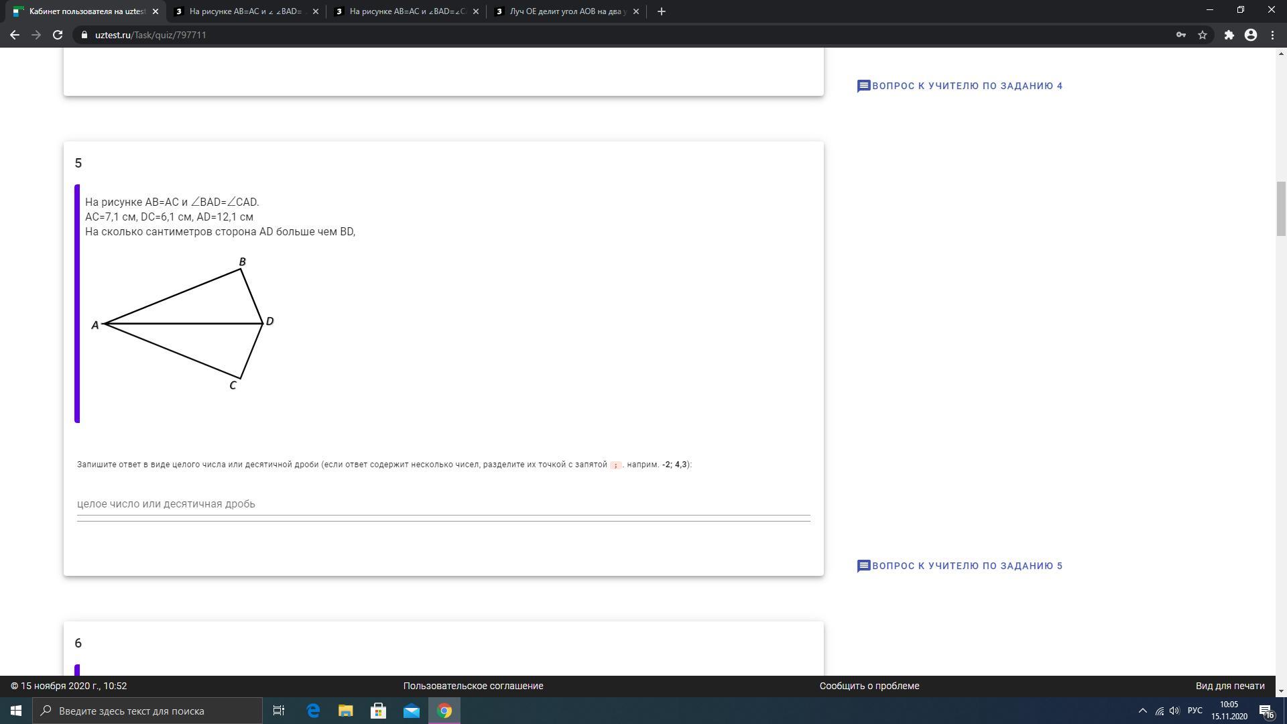The height and width of the screenshot is (724, 1287).
Task: Click Вопрос к учителю по заданию 4
Action: point(960,86)
